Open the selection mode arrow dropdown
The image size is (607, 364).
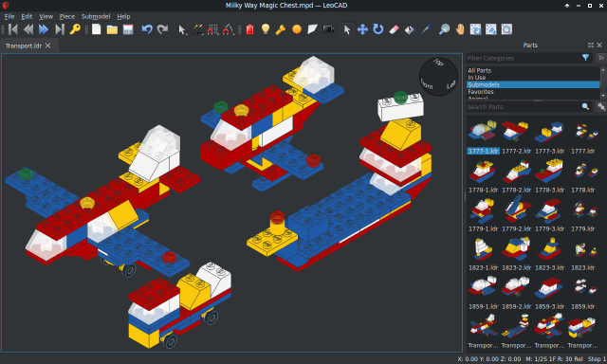(182, 29)
